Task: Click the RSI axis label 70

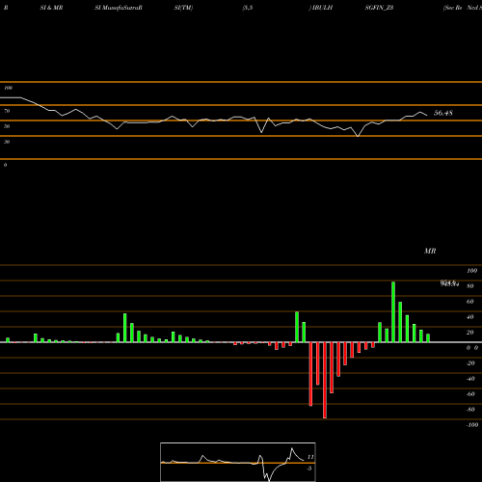Action: pos(7,111)
